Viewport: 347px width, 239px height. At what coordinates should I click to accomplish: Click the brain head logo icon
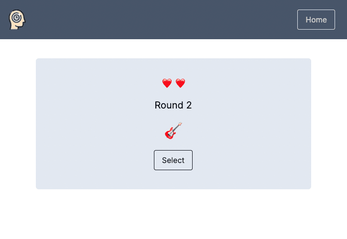(x=17, y=20)
